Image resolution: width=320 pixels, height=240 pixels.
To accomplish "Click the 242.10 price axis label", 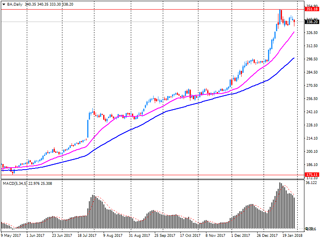I will [x=312, y=112].
